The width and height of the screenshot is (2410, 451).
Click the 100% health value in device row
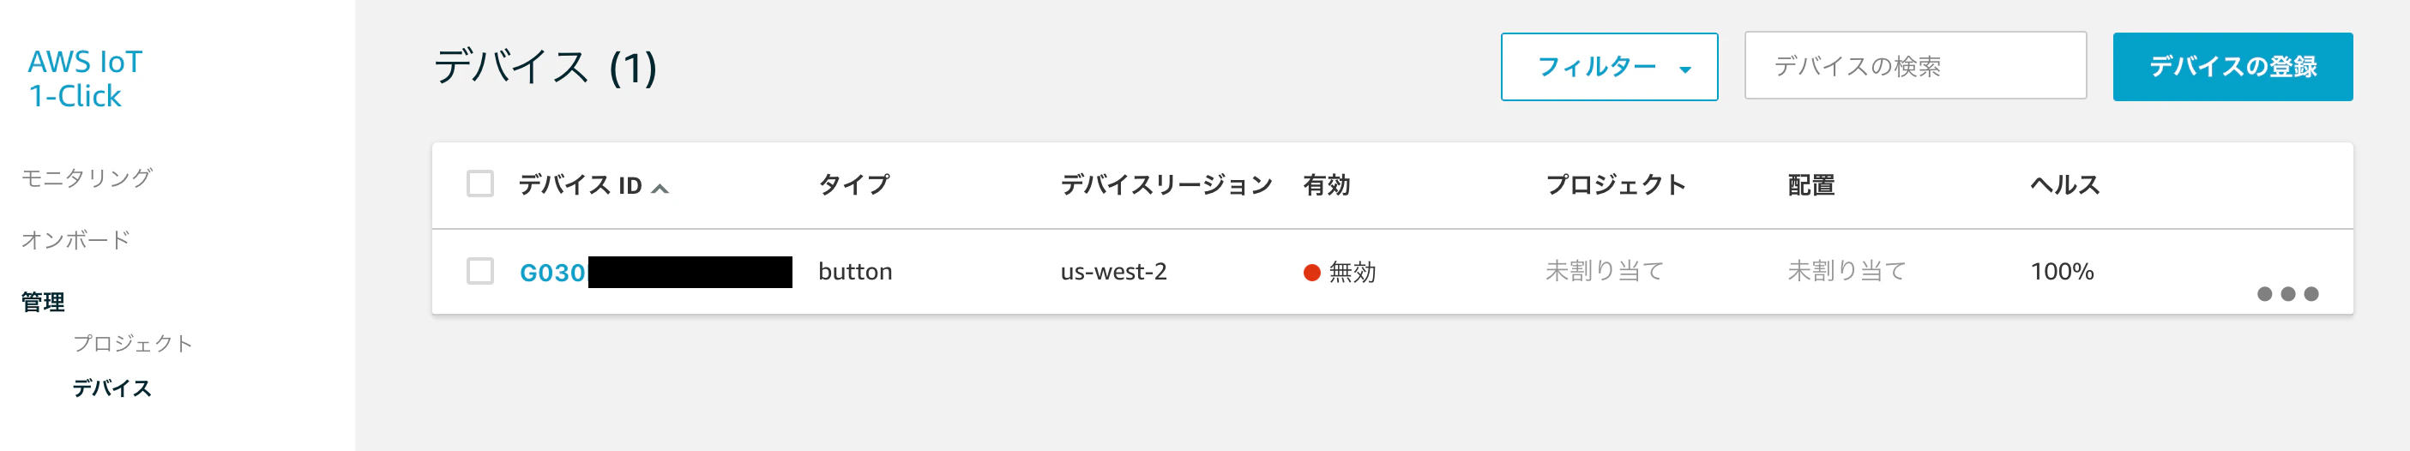click(2062, 271)
